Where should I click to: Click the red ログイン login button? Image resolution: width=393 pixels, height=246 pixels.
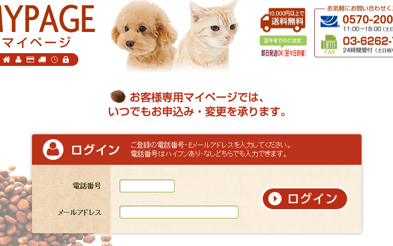point(305,199)
